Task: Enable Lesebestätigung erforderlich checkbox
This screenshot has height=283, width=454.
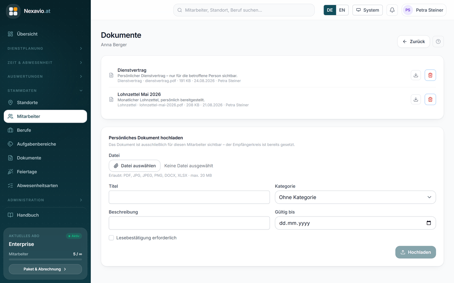Action: [x=111, y=238]
